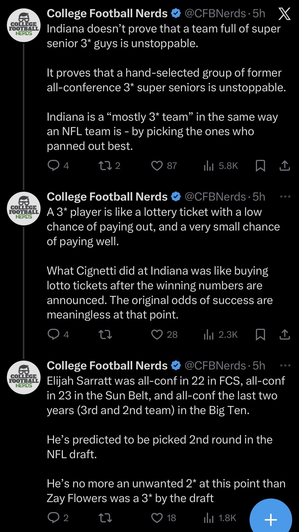Open more options for lottery ticket tweet
This screenshot has width=299, height=532.
[x=285, y=197]
